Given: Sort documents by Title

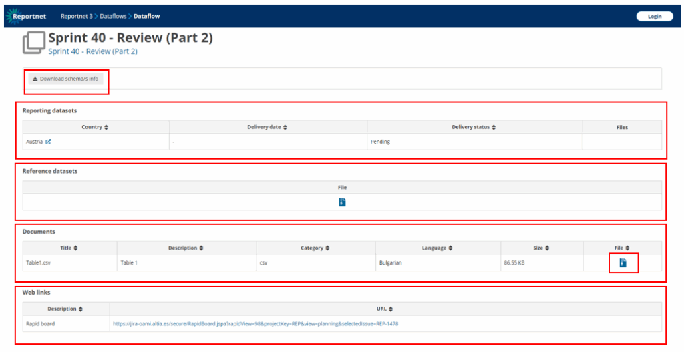Looking at the screenshot, I should point(75,248).
